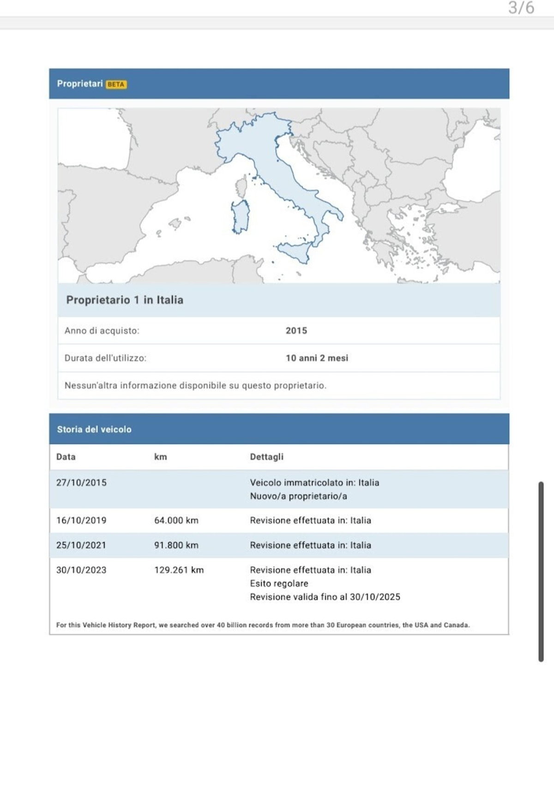The height and width of the screenshot is (785, 554).
Task: Click the 91.800 km entry
Action: [176, 545]
